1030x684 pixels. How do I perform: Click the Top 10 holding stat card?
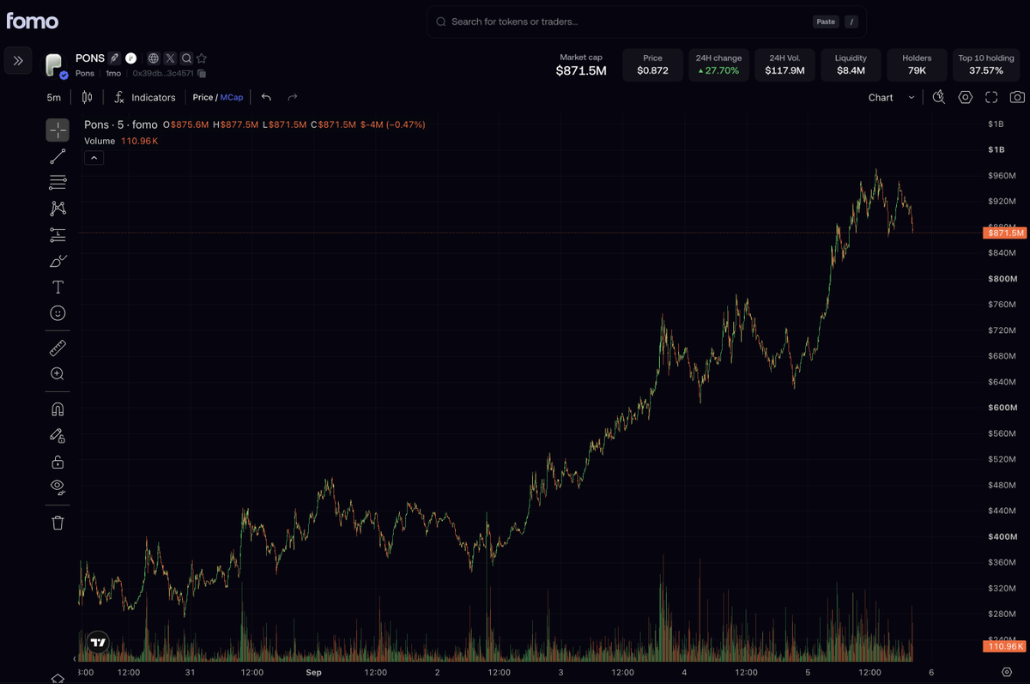(x=986, y=65)
